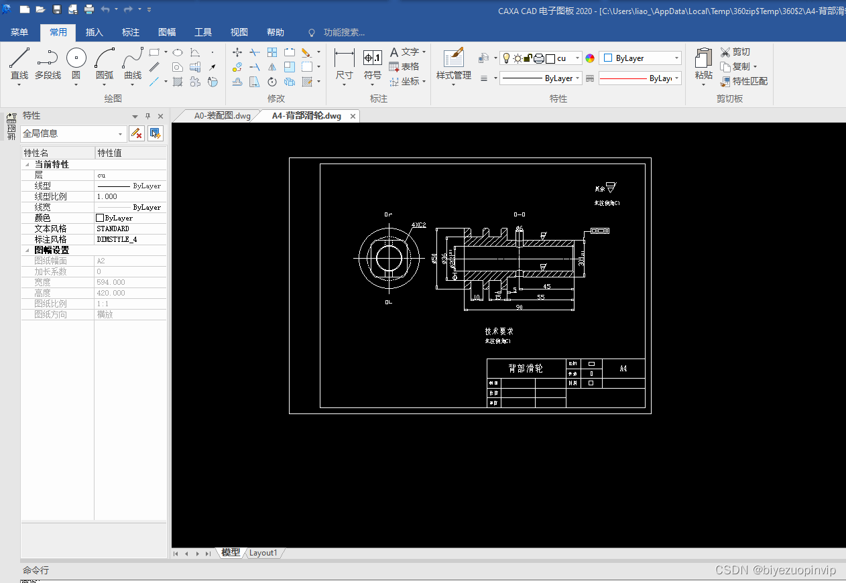
Task: Open the ByLayer color dropdown
Action: click(x=676, y=58)
